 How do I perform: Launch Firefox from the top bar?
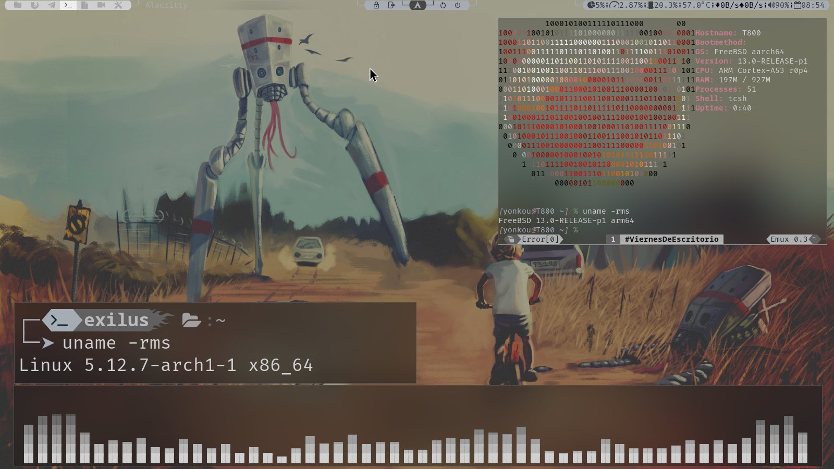point(34,5)
